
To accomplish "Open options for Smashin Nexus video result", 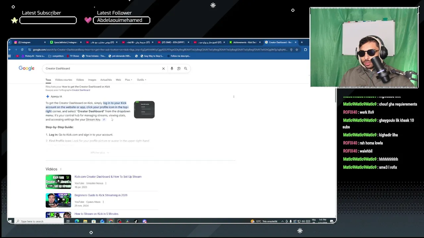I will coord(106,183).
